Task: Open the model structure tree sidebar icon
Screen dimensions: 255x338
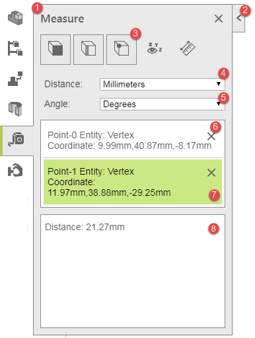Action: 15,48
